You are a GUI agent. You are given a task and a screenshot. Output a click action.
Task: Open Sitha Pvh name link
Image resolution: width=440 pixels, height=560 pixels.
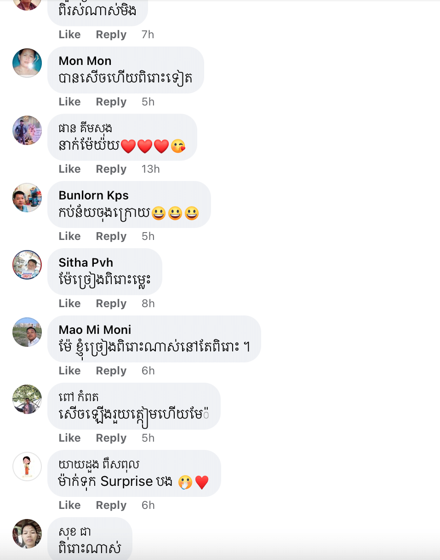86,262
